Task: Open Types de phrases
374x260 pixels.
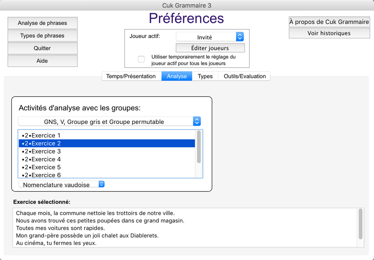Action: click(x=43, y=36)
